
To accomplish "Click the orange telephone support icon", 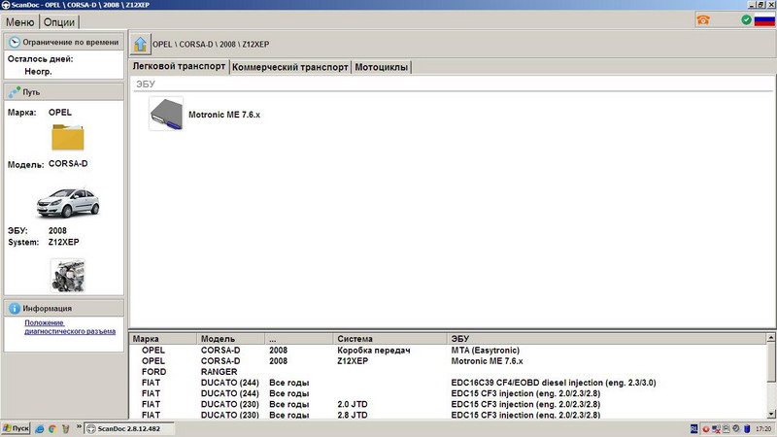I will coord(703,19).
